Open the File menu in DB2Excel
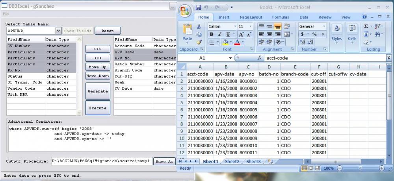Screen dimensions: 394x181 coord(6,14)
